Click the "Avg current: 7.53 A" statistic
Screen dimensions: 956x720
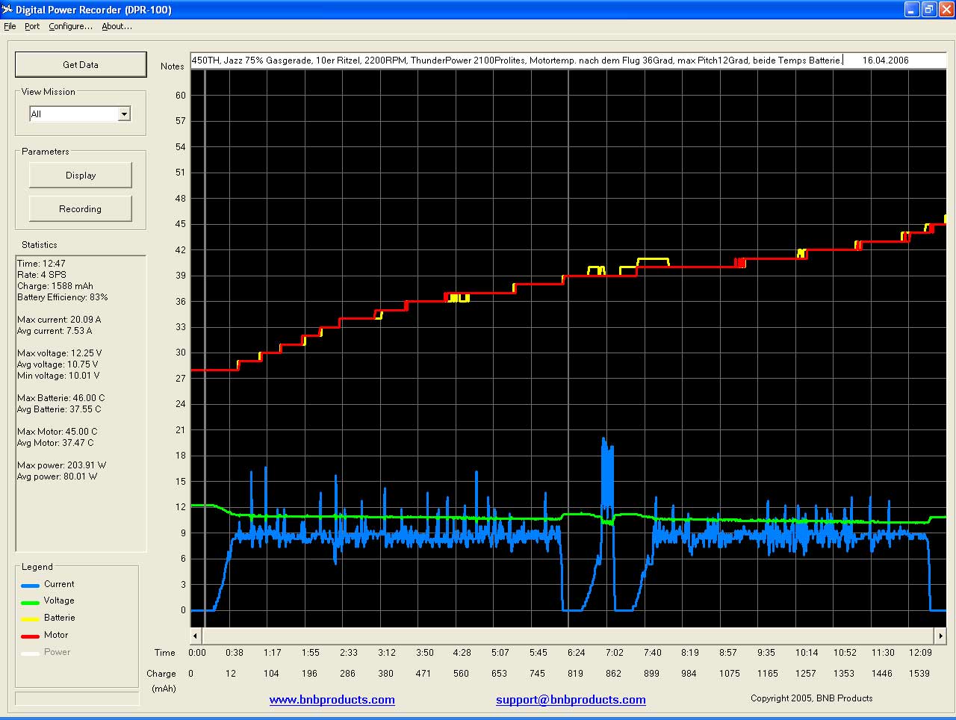tap(55, 331)
